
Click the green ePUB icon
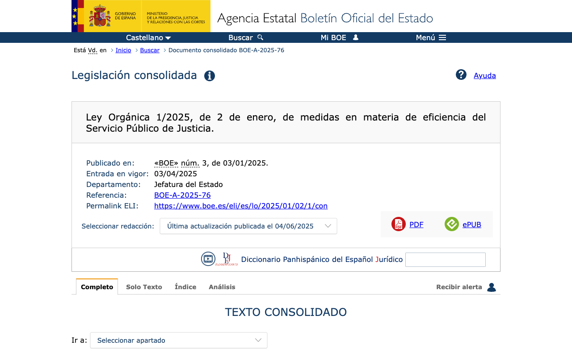coord(452,224)
